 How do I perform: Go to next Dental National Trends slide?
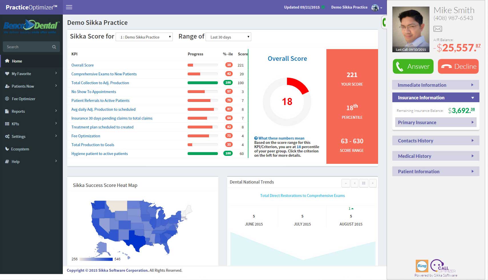[x=373, y=183]
